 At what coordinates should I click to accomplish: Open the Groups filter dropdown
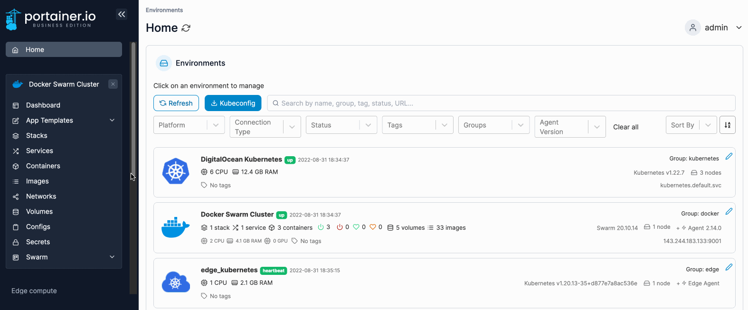[494, 125]
